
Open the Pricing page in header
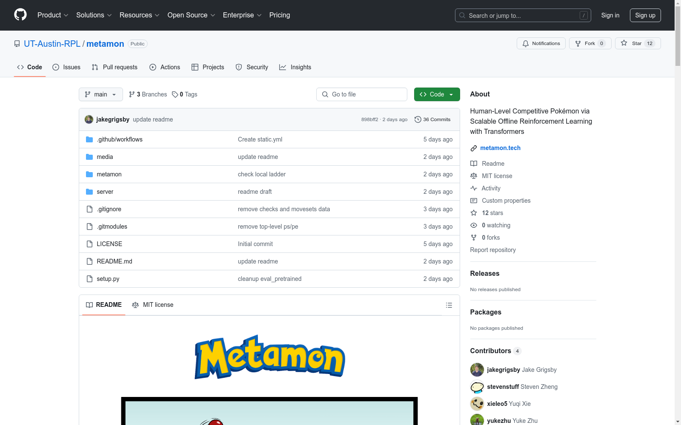point(280,15)
